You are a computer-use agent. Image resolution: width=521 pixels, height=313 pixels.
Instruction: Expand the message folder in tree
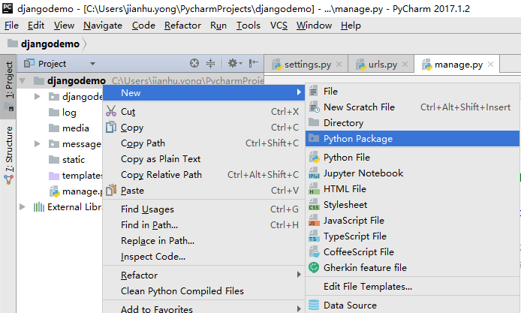pyautogui.click(x=38, y=144)
